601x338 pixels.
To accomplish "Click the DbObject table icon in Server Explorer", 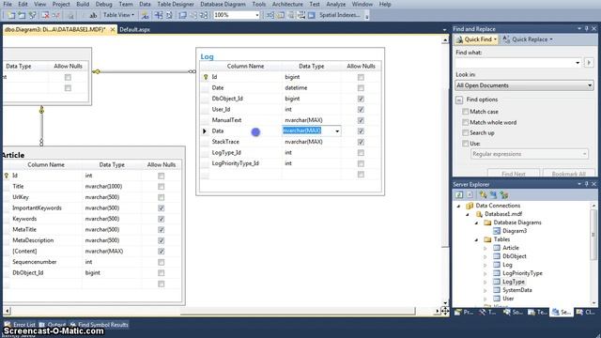I will pyautogui.click(x=497, y=256).
